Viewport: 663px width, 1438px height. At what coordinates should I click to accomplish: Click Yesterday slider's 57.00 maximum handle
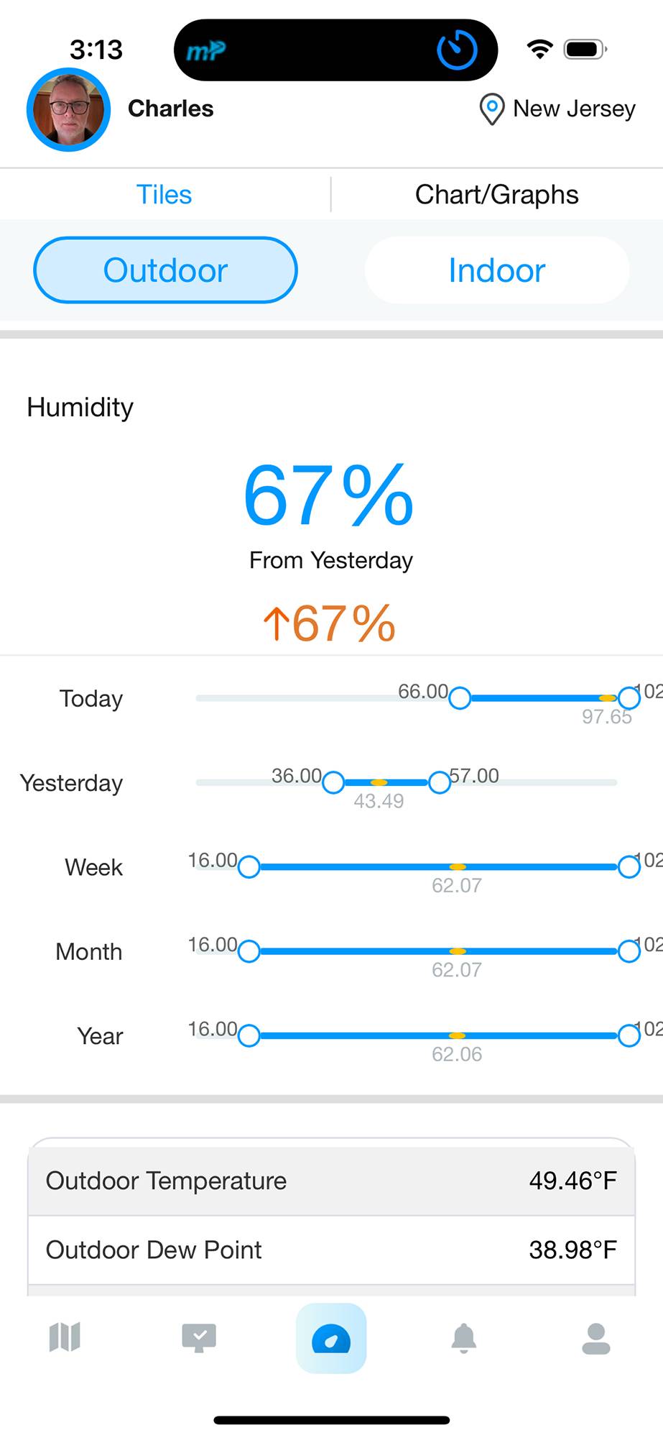pyautogui.click(x=440, y=782)
